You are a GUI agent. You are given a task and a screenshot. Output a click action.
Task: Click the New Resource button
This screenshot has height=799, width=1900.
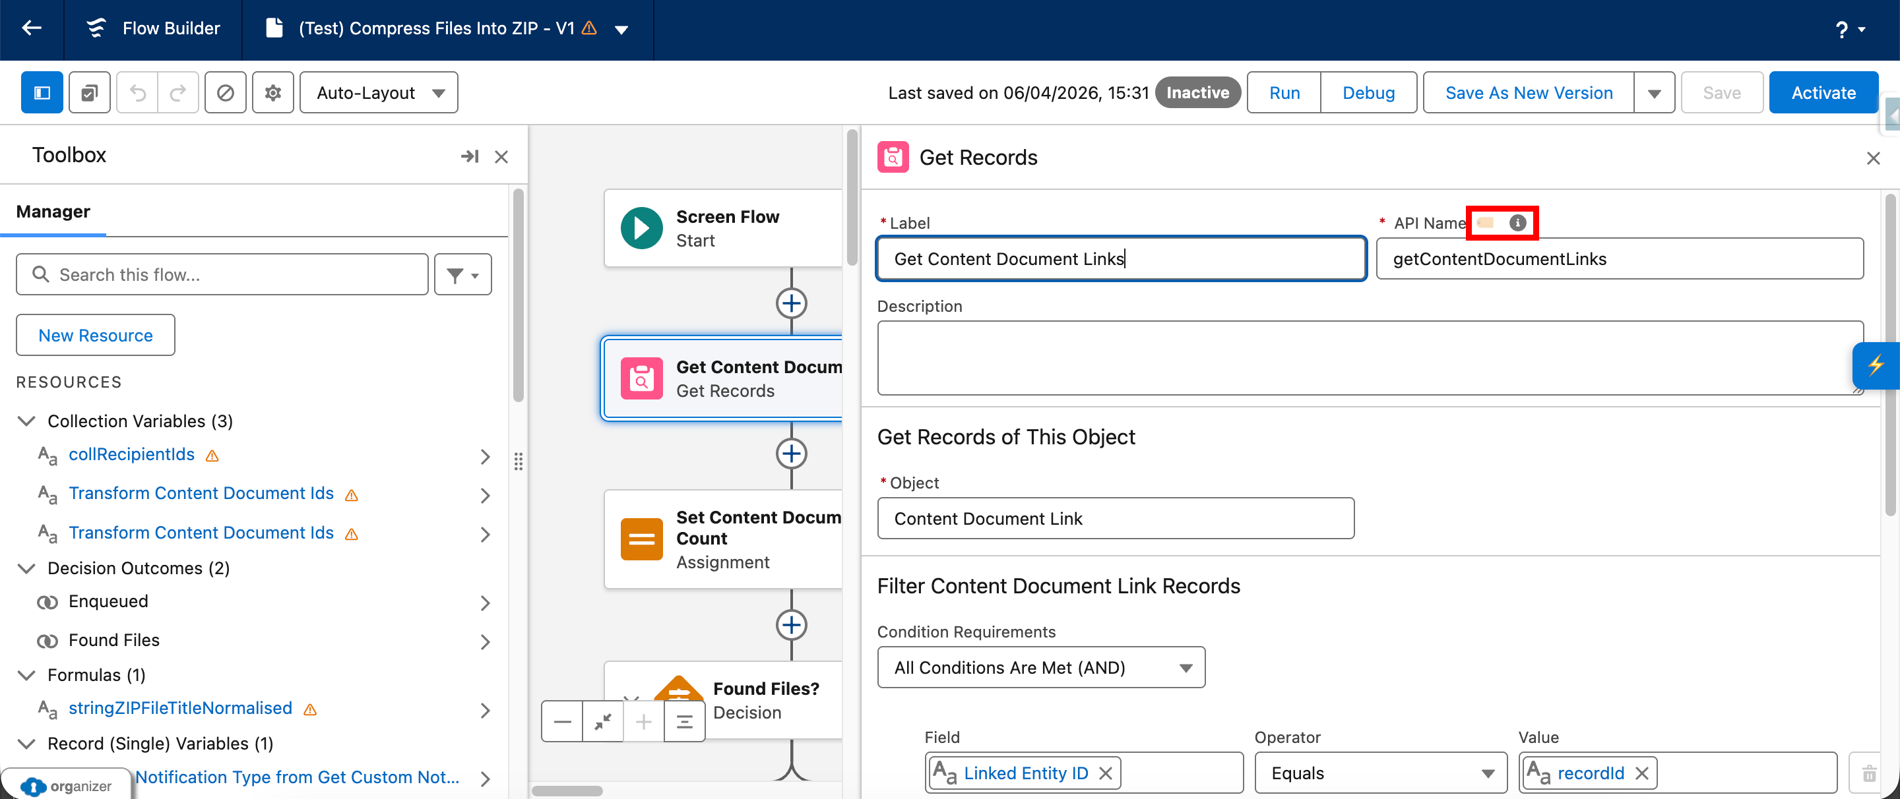click(95, 336)
